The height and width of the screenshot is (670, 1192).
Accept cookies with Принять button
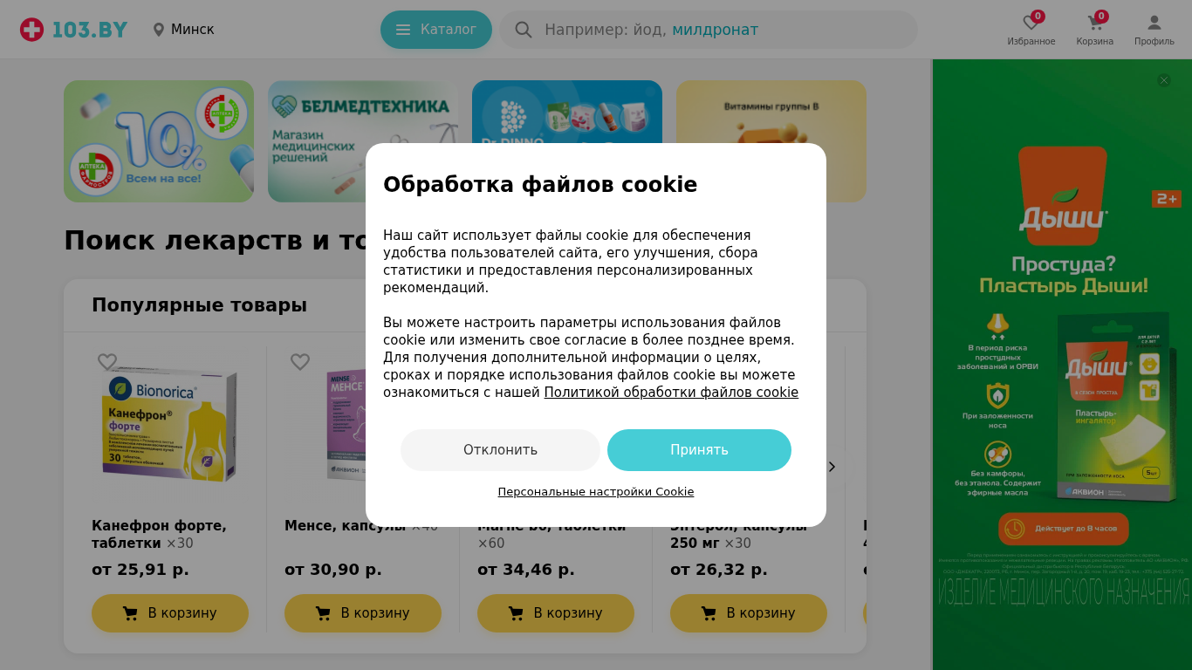[699, 450]
